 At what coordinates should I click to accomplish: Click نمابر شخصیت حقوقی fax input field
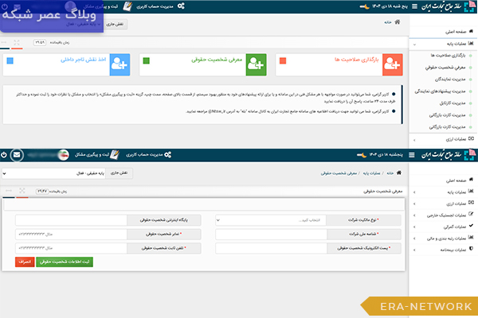71,235
